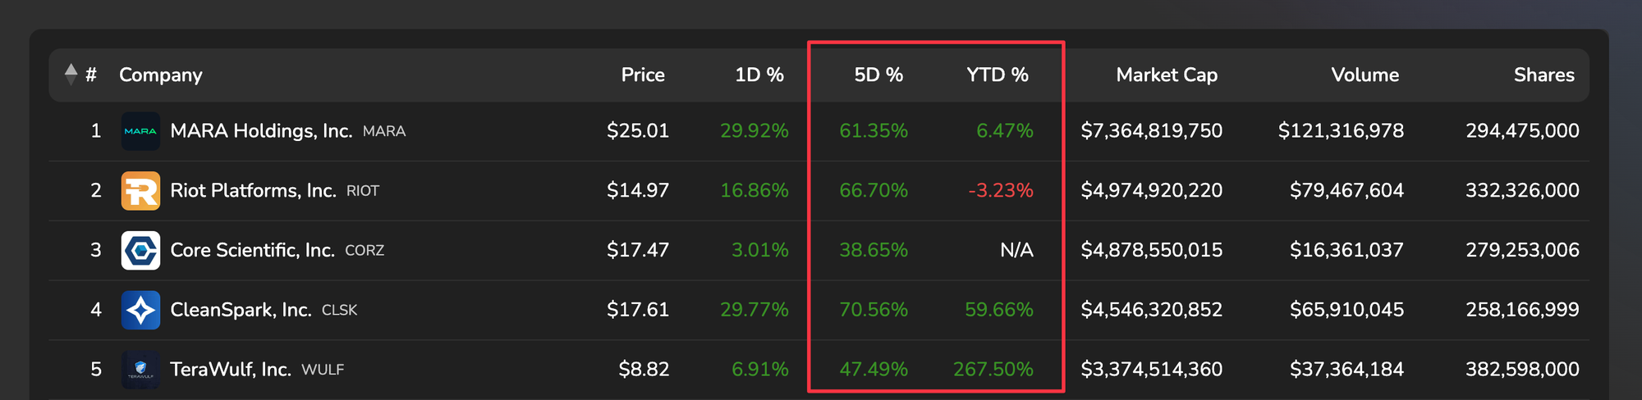1642x400 pixels.
Task: Sort by YTD % column header
Action: tap(997, 75)
